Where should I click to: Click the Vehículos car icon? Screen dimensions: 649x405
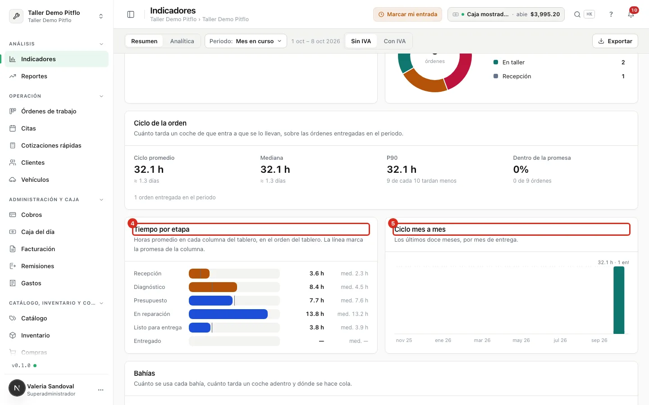13,180
